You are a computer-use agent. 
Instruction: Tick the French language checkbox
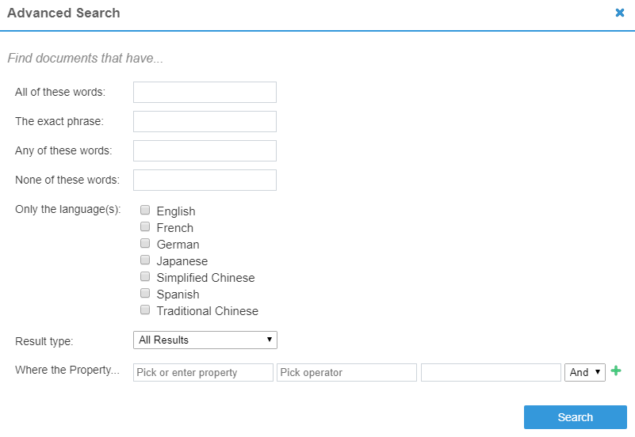click(x=145, y=227)
